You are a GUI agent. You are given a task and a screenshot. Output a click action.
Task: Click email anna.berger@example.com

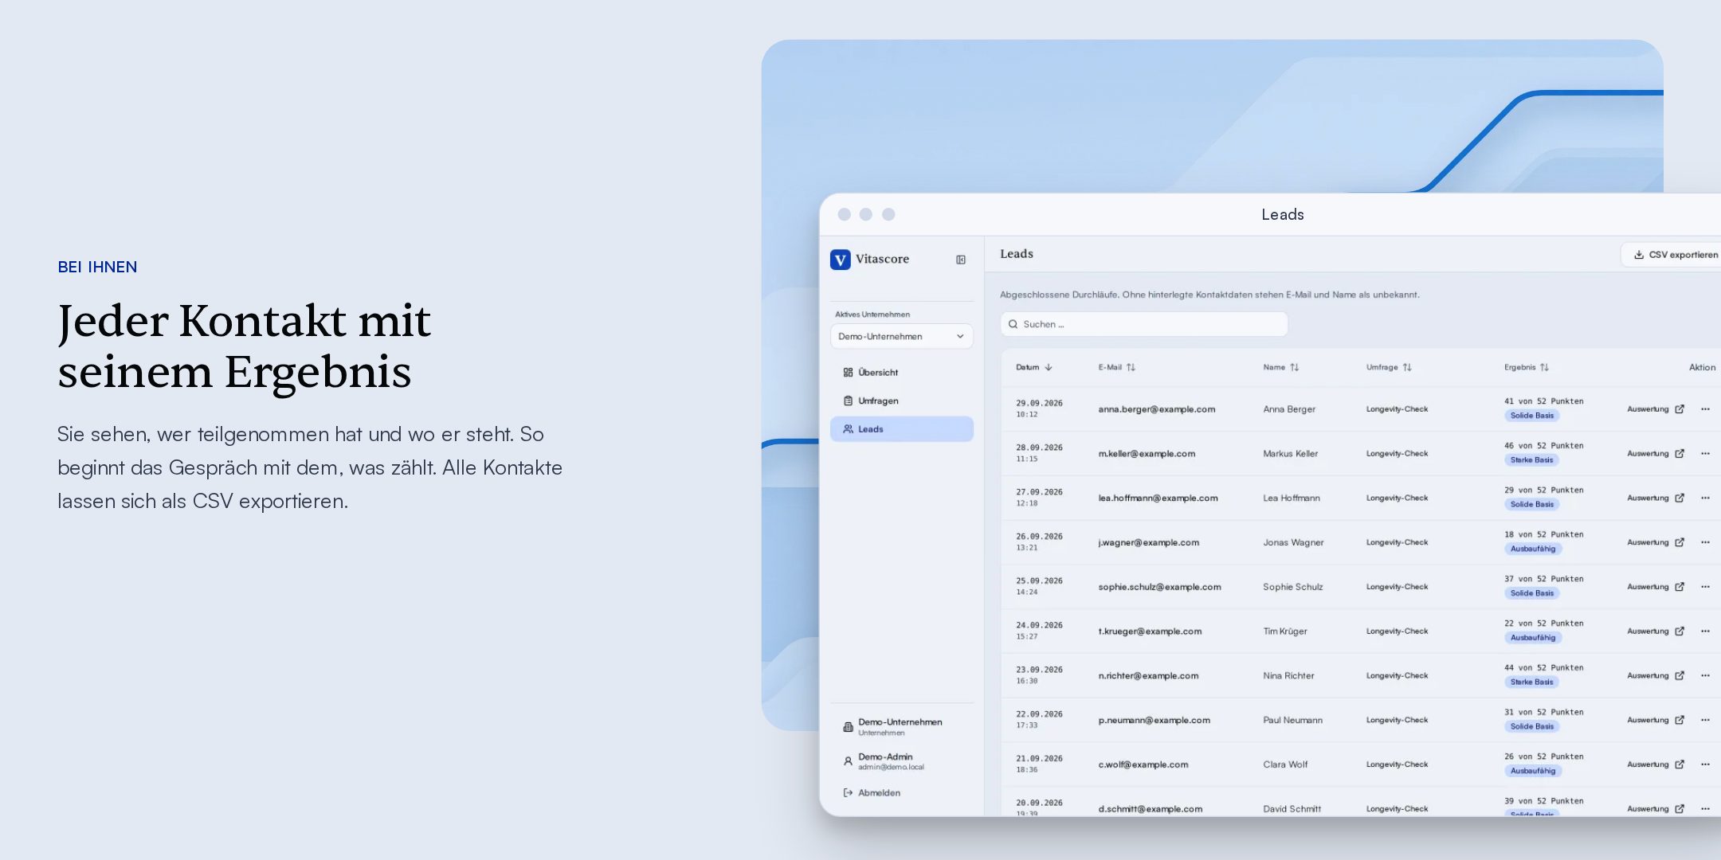click(x=1157, y=409)
